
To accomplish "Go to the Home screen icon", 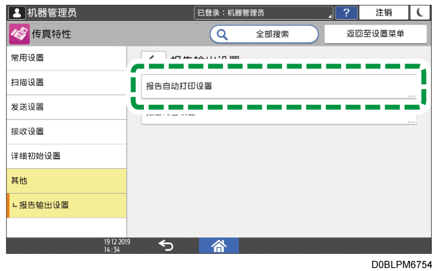I will pos(219,246).
